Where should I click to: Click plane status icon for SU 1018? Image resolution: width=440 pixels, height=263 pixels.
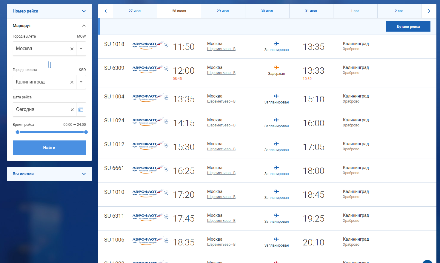click(x=276, y=44)
